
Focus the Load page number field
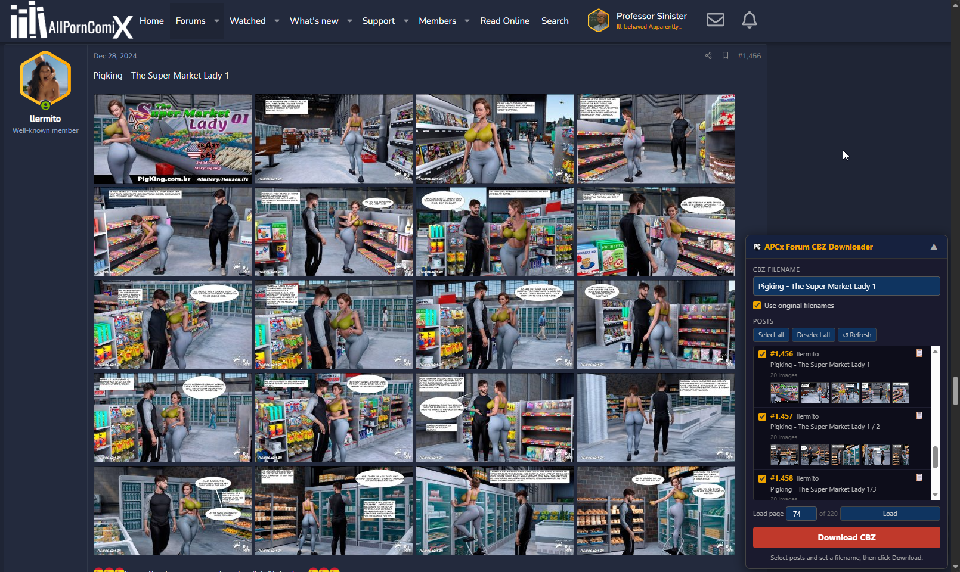click(x=801, y=514)
